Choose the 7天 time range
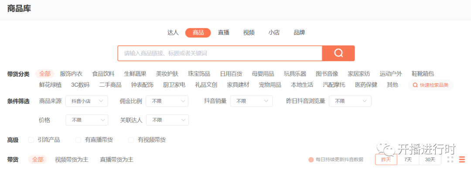This screenshot has height=170, width=471. [408, 160]
